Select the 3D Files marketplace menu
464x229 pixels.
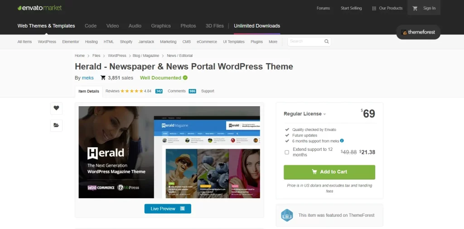214,26
